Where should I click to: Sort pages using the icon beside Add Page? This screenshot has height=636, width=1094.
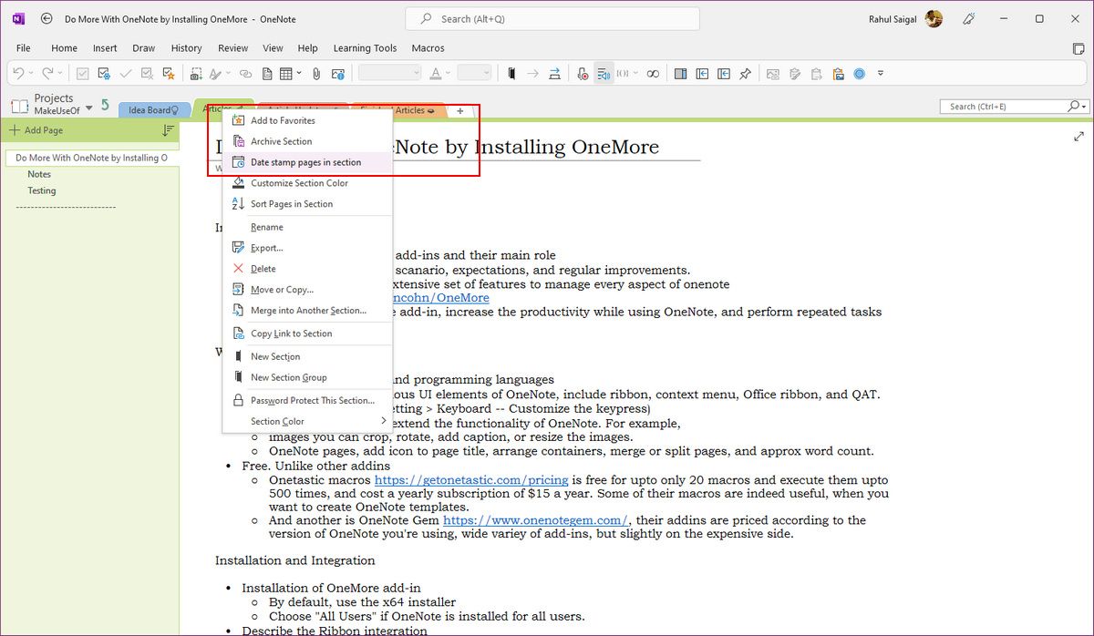click(x=168, y=130)
